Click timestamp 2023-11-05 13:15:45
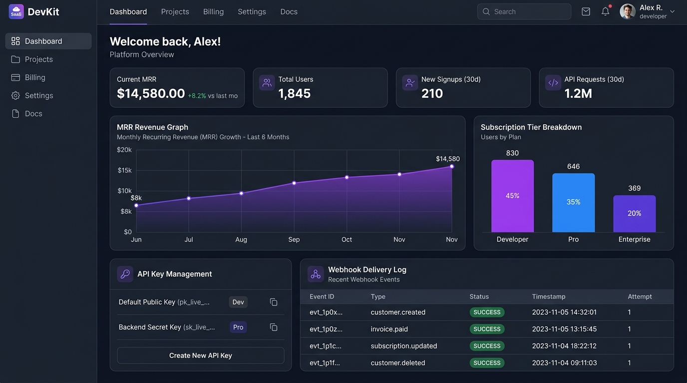Viewport: 687px width, 383px height. (x=565, y=329)
